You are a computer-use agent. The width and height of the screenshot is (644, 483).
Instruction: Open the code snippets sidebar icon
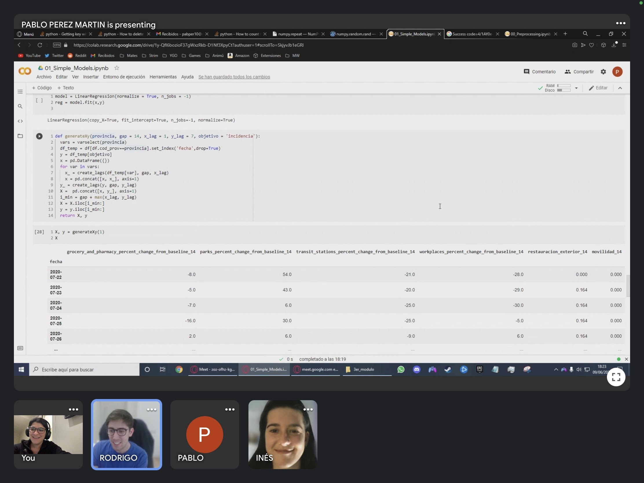pos(20,121)
